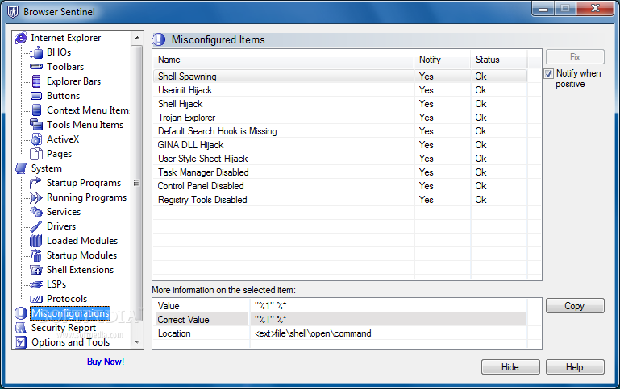Click the sidebar scrollbar up arrow
The height and width of the screenshot is (389, 620).
pos(137,38)
